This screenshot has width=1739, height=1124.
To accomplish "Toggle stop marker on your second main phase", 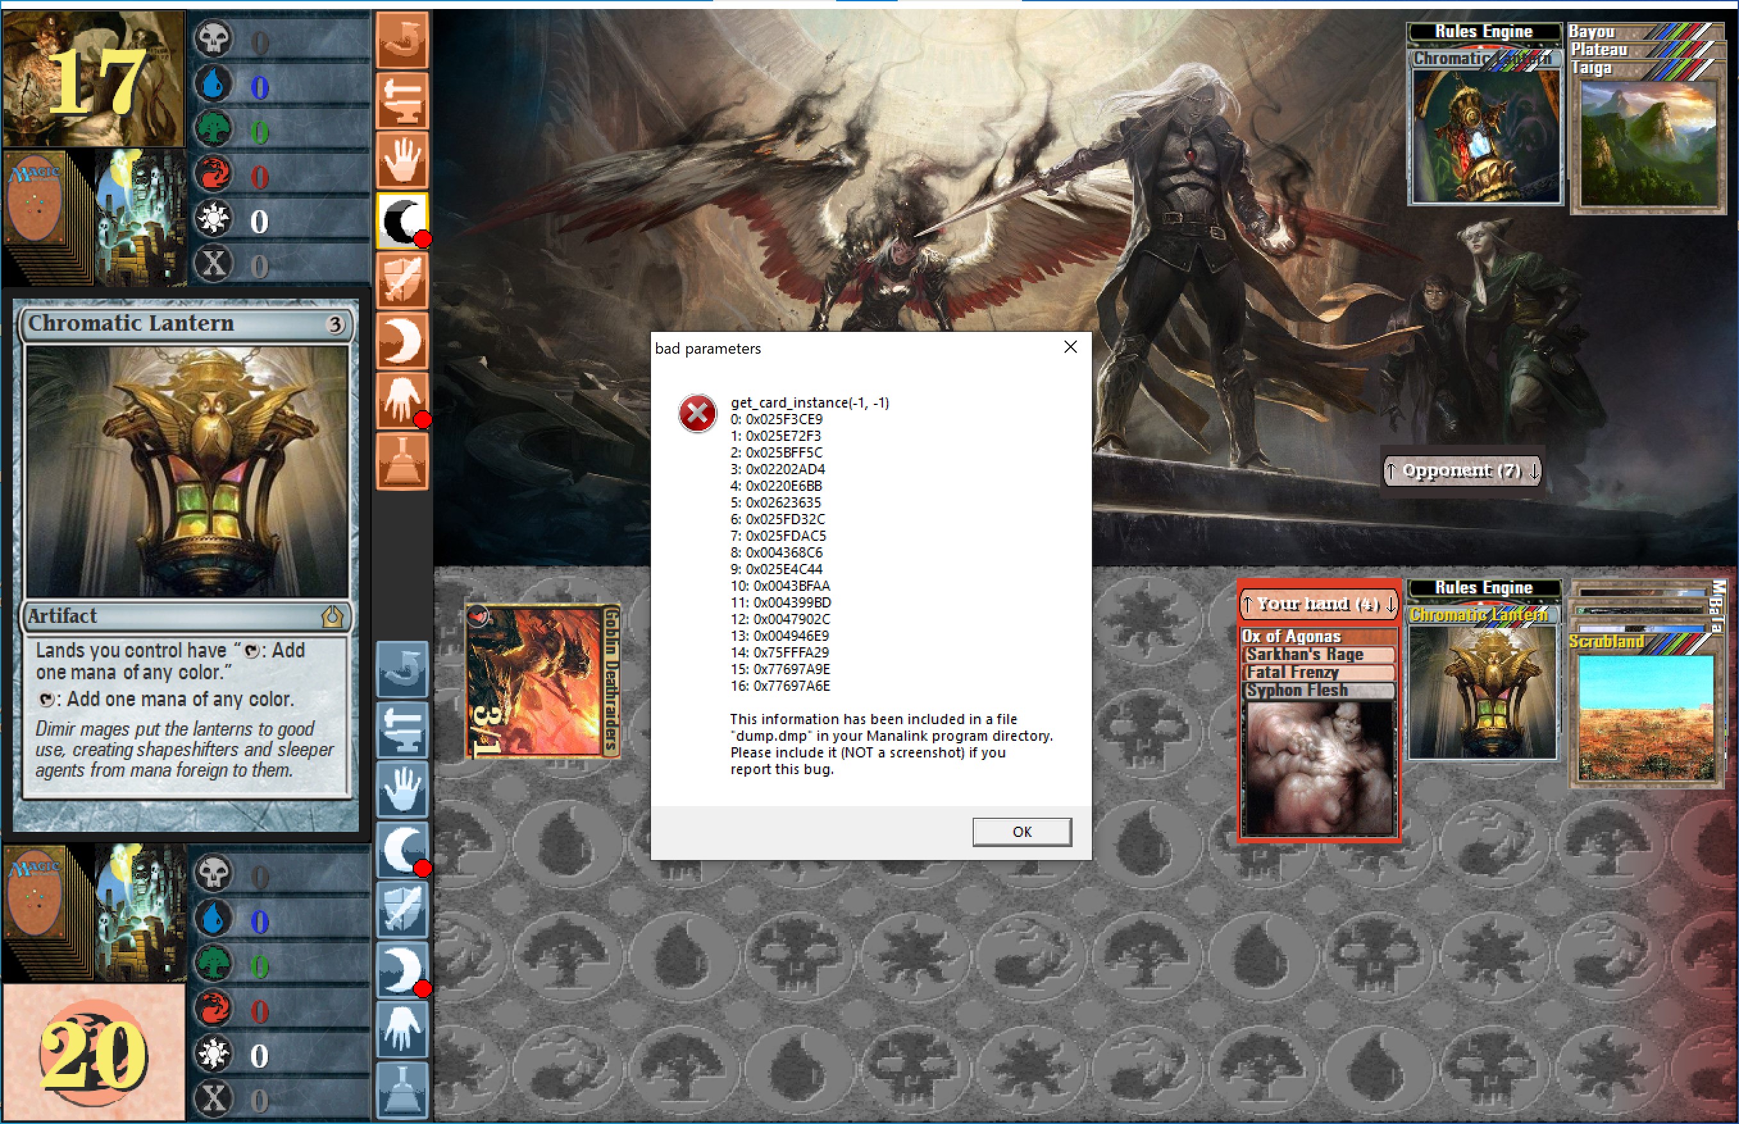I will (x=422, y=989).
